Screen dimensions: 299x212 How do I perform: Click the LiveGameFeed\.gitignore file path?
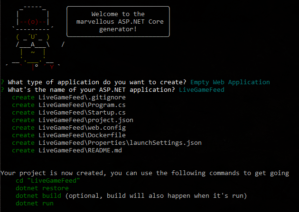coord(79,97)
